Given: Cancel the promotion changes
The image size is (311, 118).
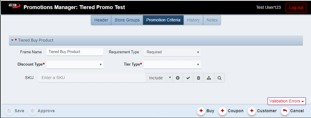Looking at the screenshot, I should click(x=293, y=111).
